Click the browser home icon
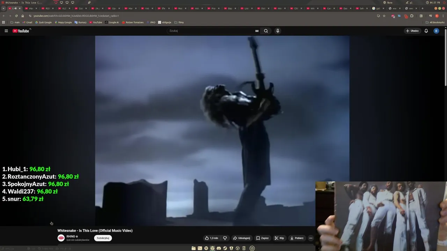The width and height of the screenshot is (447, 251). 23,16
